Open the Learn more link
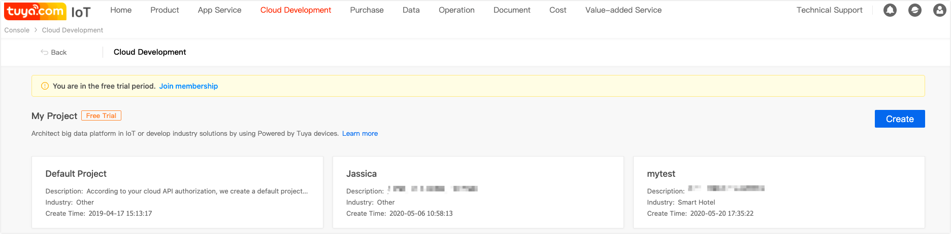This screenshot has height=234, width=951. tap(360, 134)
